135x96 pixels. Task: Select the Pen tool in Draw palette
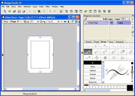88,52
